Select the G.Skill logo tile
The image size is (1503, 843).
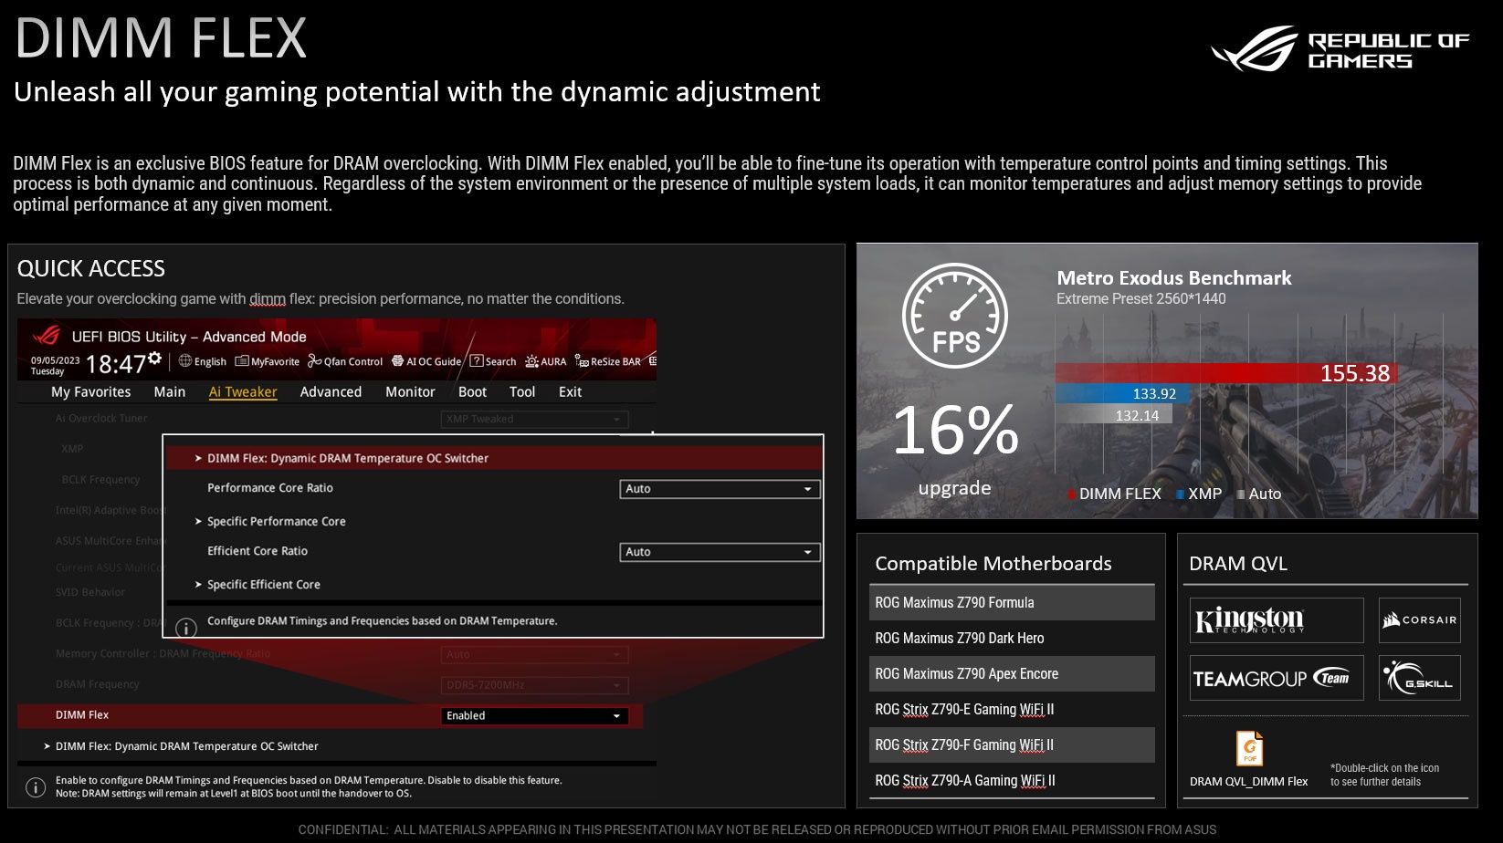(1419, 678)
